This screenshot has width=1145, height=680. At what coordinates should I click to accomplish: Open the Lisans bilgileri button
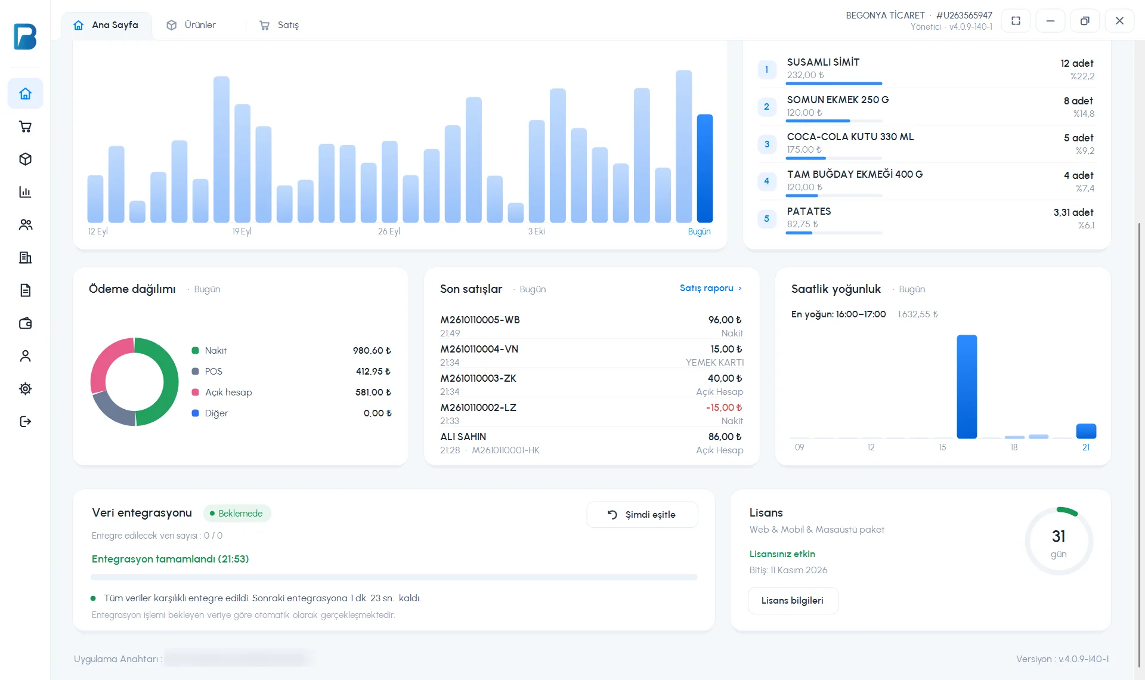[x=793, y=601]
